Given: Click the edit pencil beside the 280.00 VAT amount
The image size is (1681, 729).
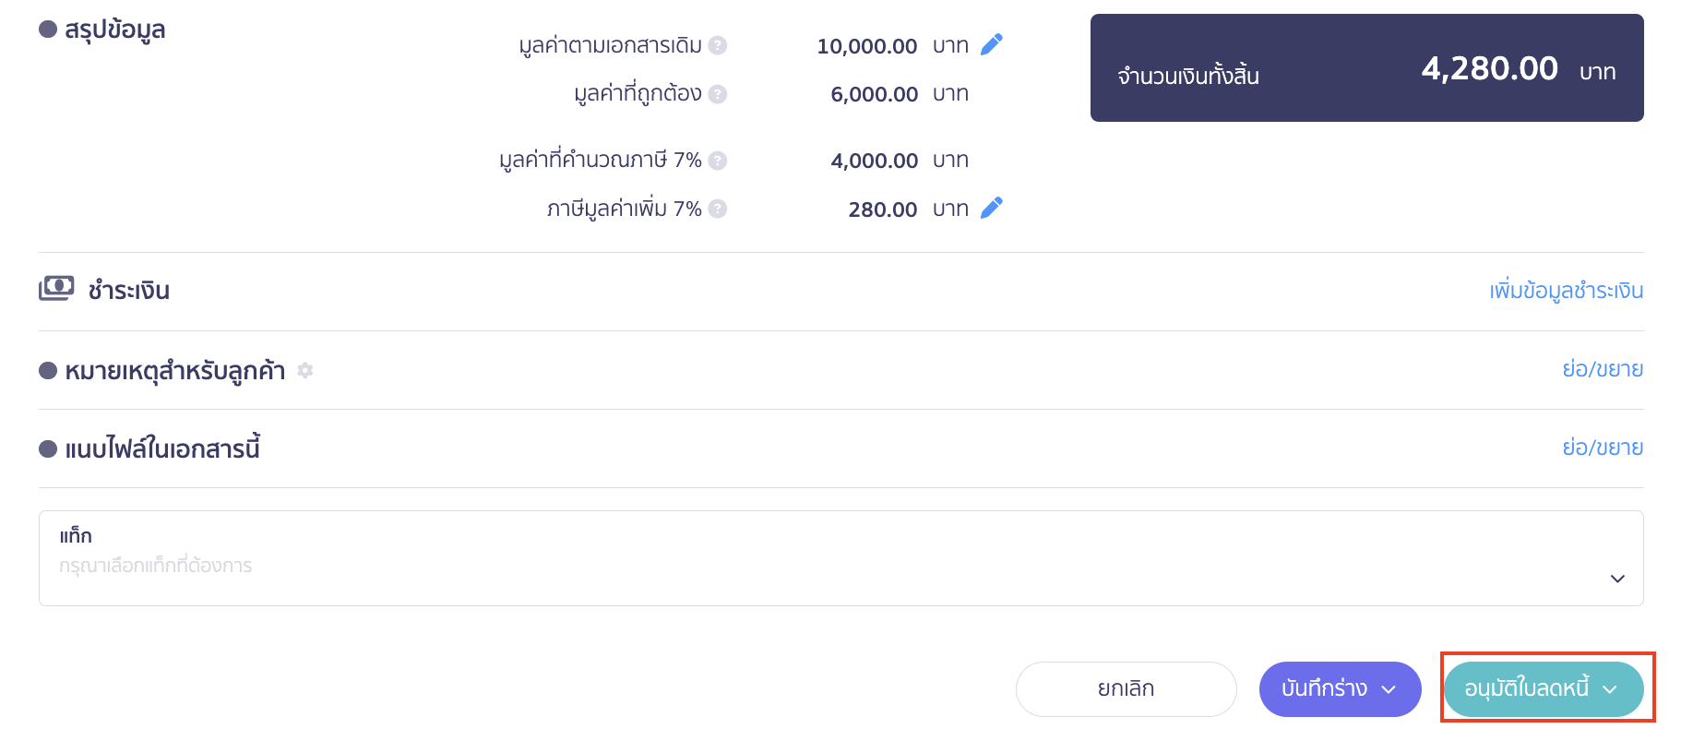Looking at the screenshot, I should point(991,208).
